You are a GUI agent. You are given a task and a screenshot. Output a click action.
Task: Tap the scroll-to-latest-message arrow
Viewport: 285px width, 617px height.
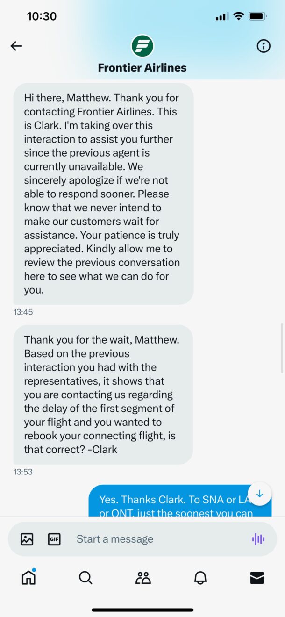(x=260, y=493)
